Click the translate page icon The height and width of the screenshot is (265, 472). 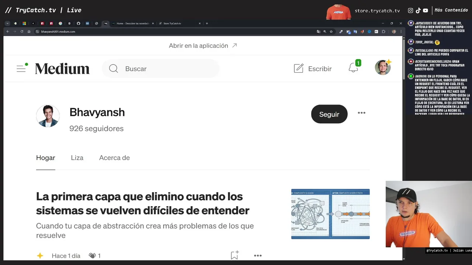tap(319, 32)
